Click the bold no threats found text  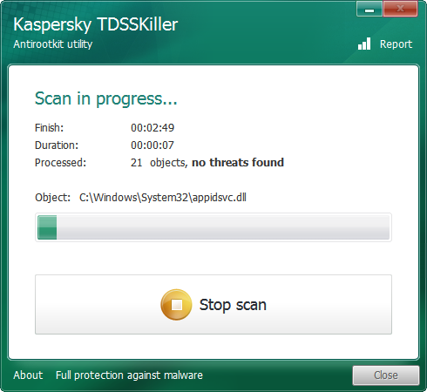[238, 163]
